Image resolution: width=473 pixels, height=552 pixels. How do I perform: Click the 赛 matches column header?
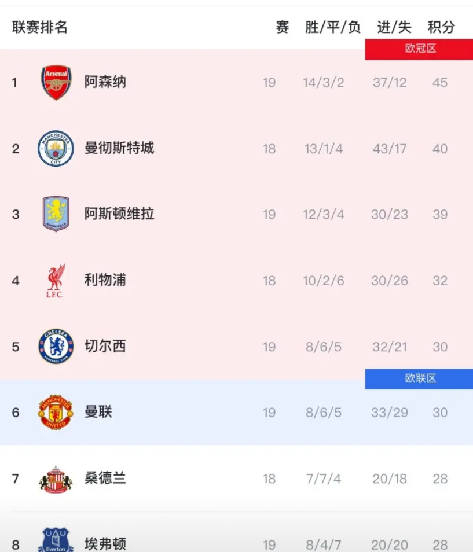[281, 27]
